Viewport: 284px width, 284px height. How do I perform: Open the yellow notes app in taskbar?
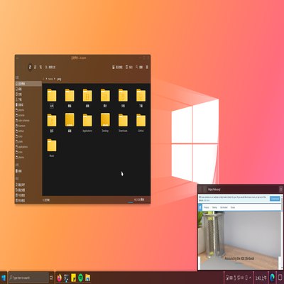point(73,278)
